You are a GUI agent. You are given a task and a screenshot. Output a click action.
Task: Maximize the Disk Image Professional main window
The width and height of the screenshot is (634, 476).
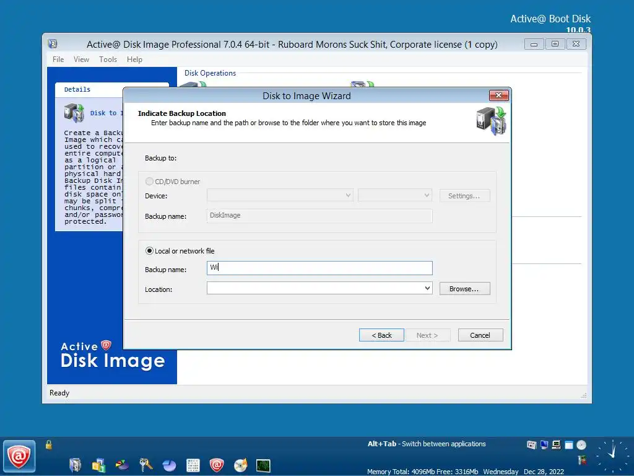[555, 44]
